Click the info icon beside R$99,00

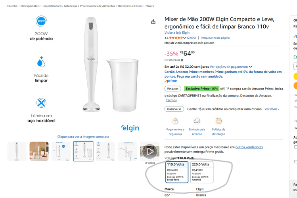182,60
